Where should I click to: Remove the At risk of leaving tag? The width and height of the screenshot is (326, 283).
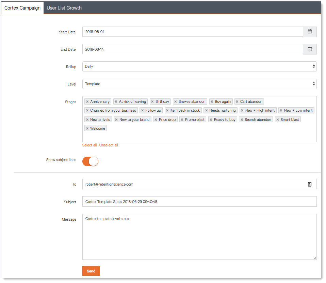point(116,101)
